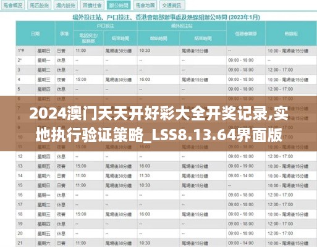The image size is (317, 247).
Task: Click 11:00 in row 21
Action: 81,243
